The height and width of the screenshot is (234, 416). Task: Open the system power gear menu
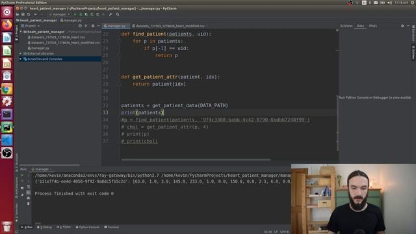click(413, 3)
